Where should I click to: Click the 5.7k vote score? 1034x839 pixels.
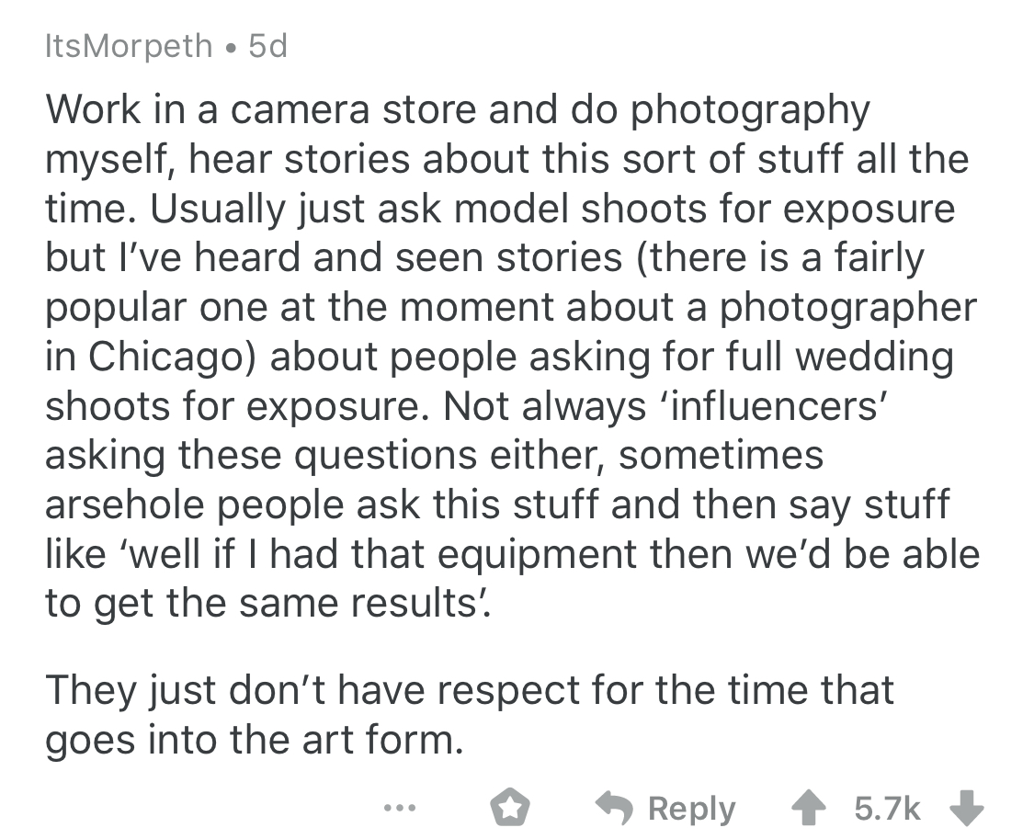pyautogui.click(x=887, y=809)
